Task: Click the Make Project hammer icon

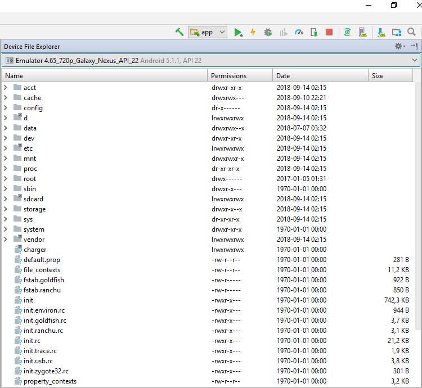Action: click(x=179, y=32)
